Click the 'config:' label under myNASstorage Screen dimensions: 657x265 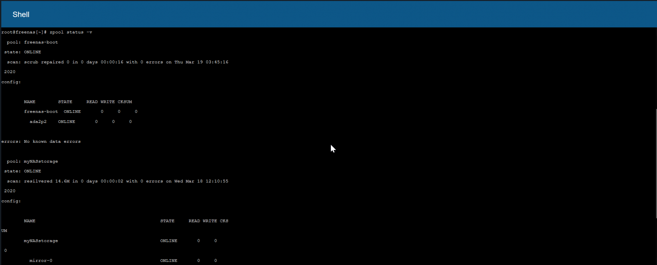pyautogui.click(x=11, y=201)
